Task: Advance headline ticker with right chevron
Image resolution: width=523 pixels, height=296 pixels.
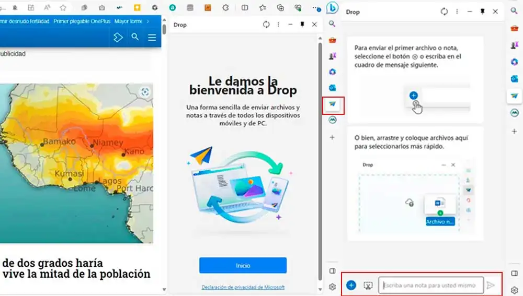Action: (x=148, y=21)
